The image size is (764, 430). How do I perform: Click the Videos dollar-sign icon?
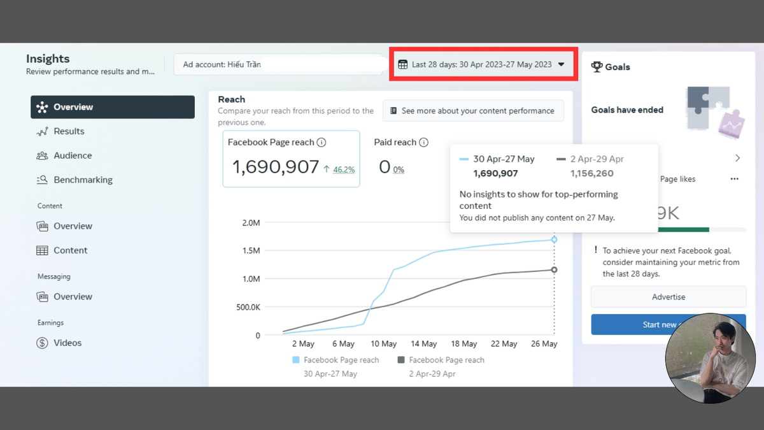click(x=42, y=343)
